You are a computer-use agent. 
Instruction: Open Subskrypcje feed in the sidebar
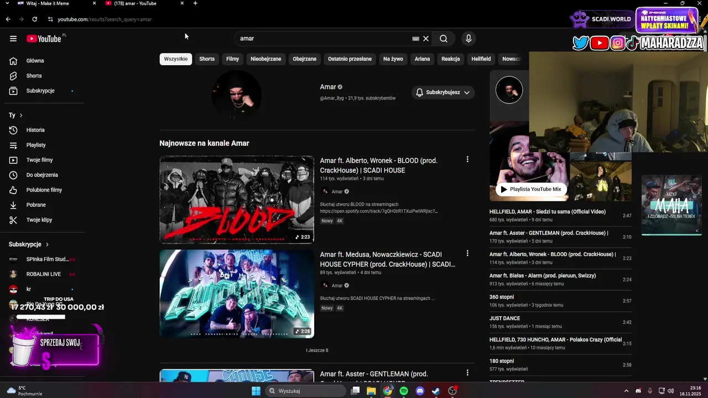coord(40,91)
